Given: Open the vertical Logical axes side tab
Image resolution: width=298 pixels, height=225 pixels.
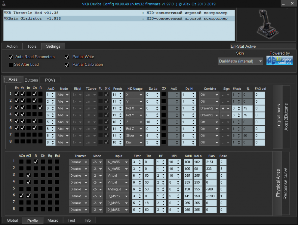Looking at the screenshot, I should pos(278,117).
